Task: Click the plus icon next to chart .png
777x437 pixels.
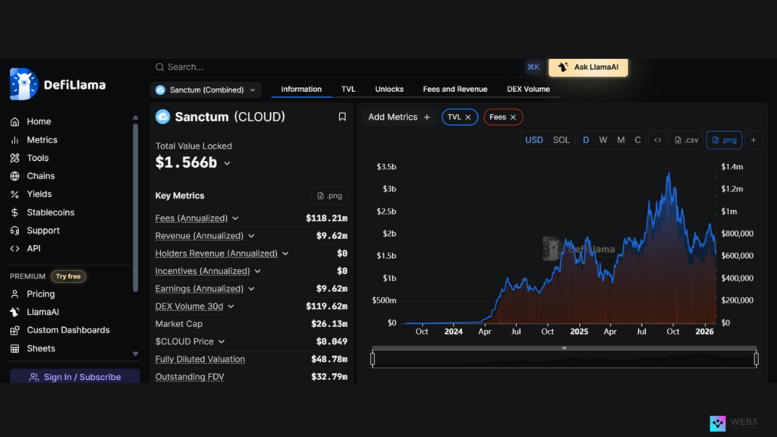Action: [753, 140]
